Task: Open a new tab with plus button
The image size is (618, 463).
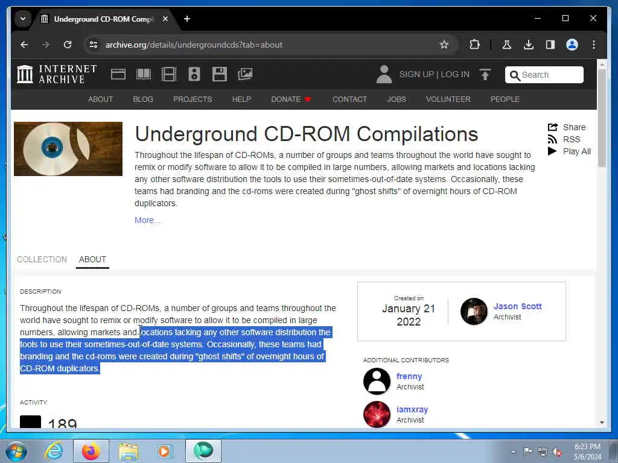Action: pyautogui.click(x=187, y=19)
